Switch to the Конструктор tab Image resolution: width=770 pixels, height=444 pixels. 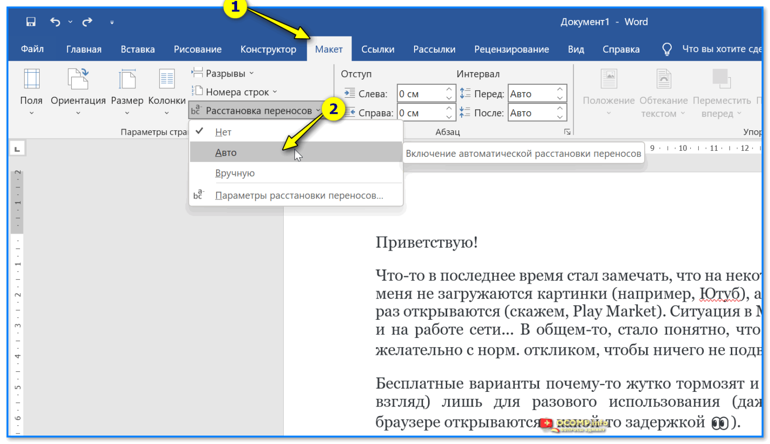pyautogui.click(x=268, y=49)
